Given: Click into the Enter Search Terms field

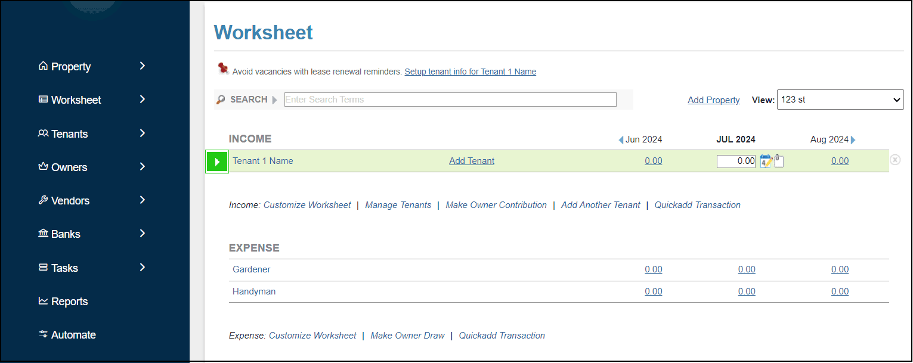Looking at the screenshot, I should [450, 100].
